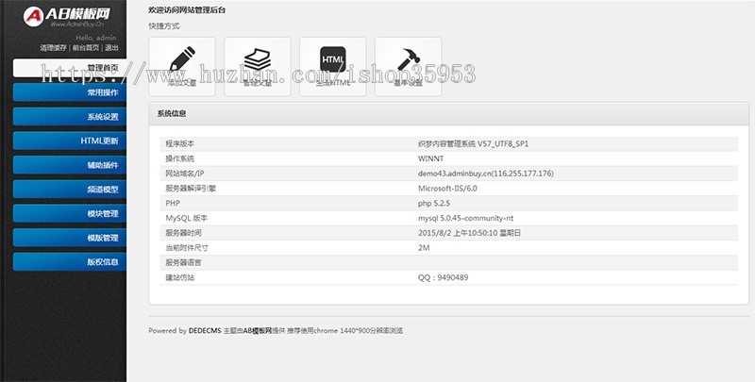Select 管理首页 in the sidebar
Image resolution: width=755 pixels, height=382 pixels.
click(70, 68)
